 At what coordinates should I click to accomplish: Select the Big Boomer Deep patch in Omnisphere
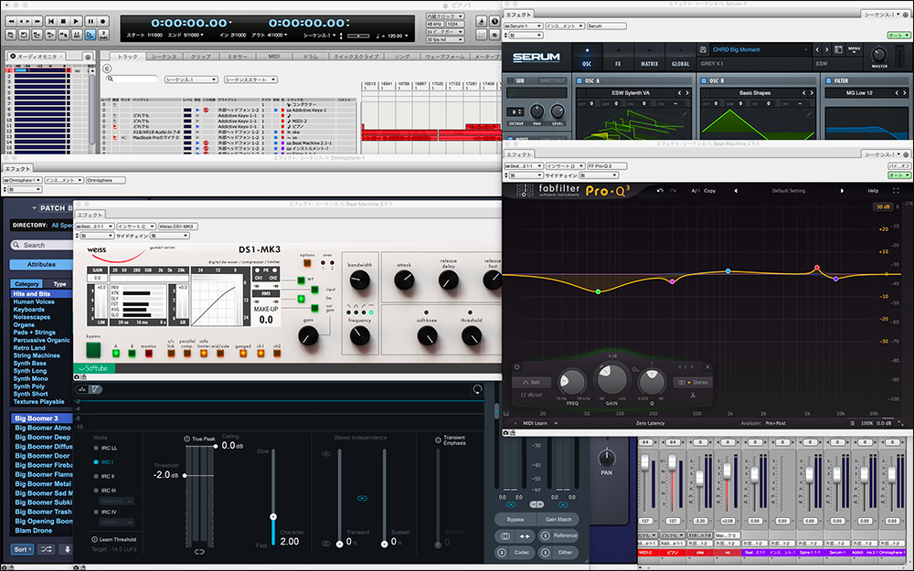click(43, 437)
